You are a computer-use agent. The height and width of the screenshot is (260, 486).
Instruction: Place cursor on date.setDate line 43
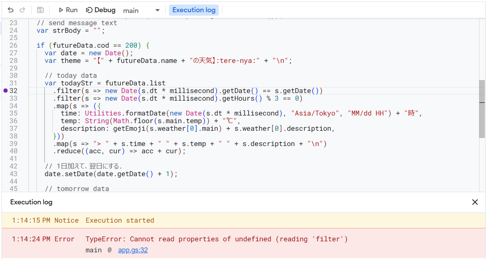point(111,174)
